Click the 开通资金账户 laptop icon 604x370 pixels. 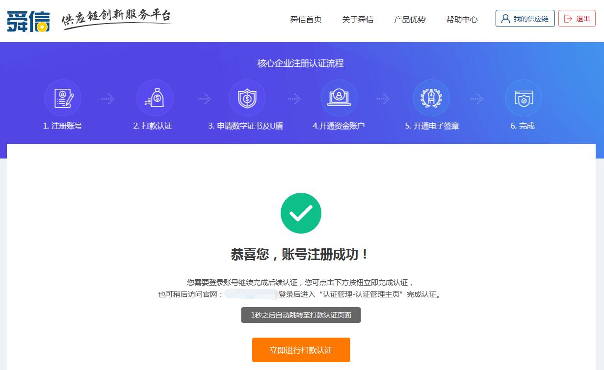click(x=339, y=98)
